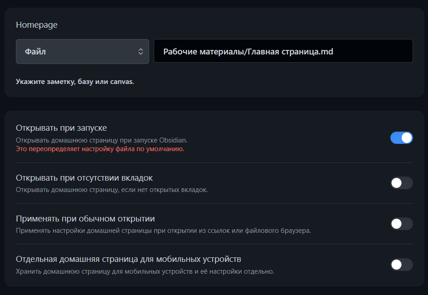The height and width of the screenshot is (295, 428).
Task: Click description about no open tabs
Action: point(112,190)
